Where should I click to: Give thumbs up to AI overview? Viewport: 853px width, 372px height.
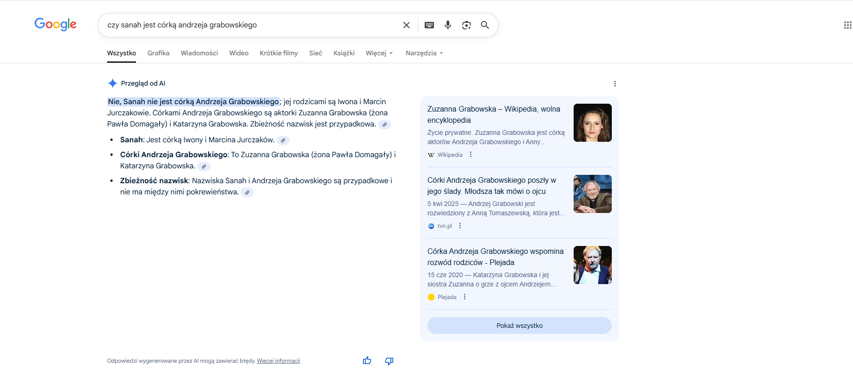pyautogui.click(x=367, y=361)
